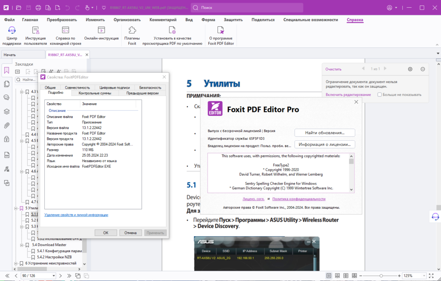Collapse the '5 Утилиты' bookmark node
441x281 pixels.
tap(16, 208)
